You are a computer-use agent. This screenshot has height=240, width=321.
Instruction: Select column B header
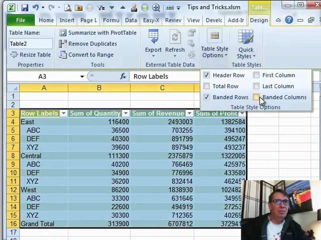pos(99,88)
